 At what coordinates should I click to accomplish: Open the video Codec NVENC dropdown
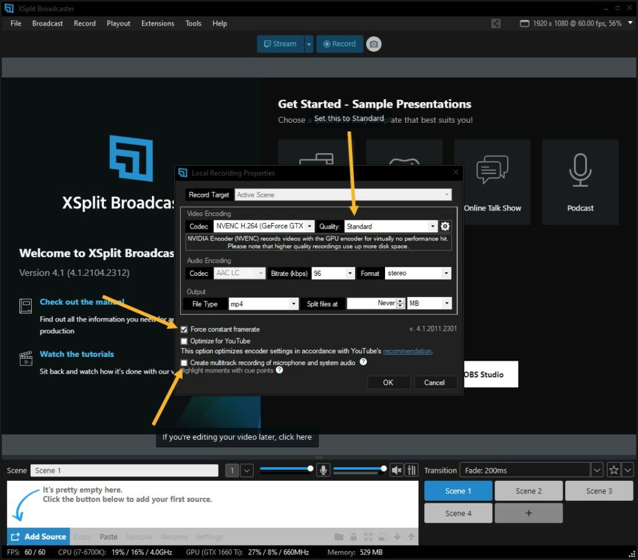(x=264, y=226)
